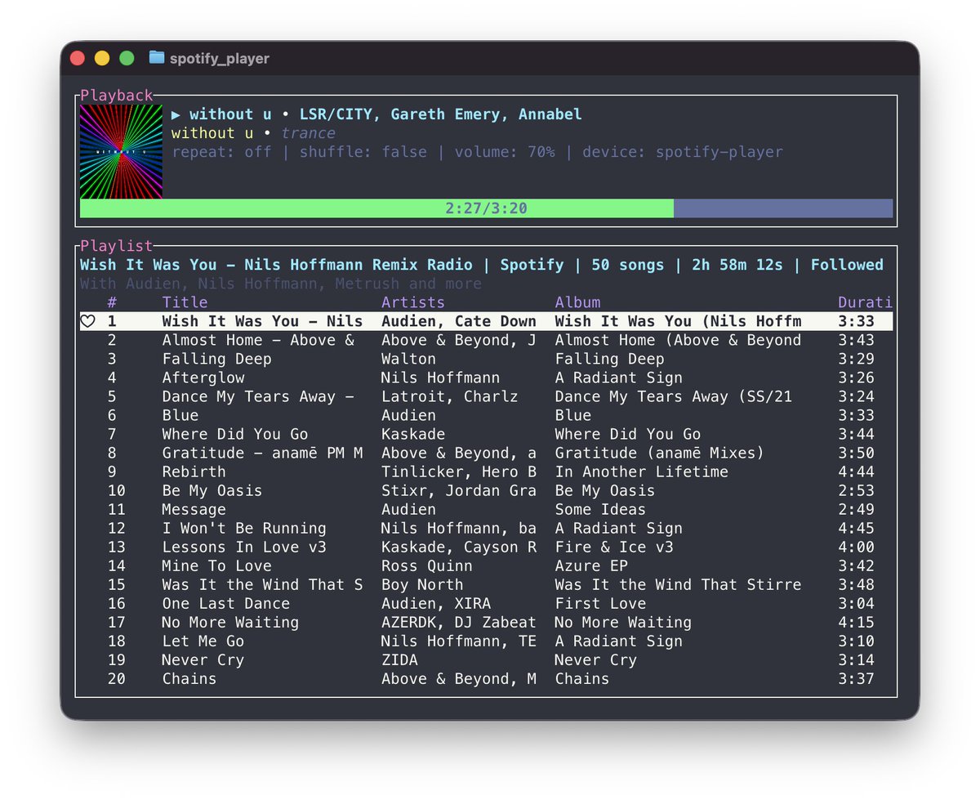Click the play indicator triangle in Playback
Image resolution: width=980 pixels, height=800 pixels.
[176, 114]
